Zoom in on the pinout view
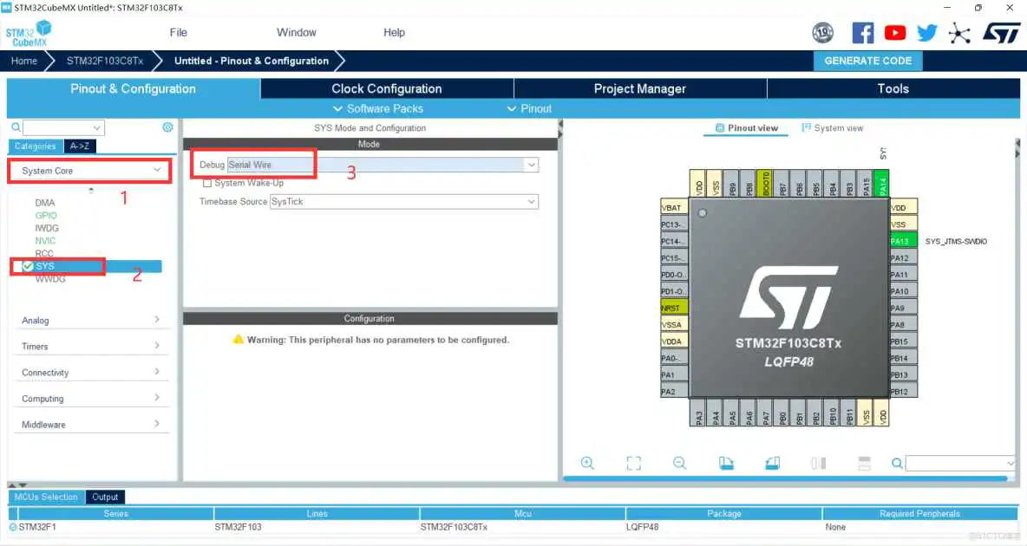The image size is (1027, 546). pos(587,463)
